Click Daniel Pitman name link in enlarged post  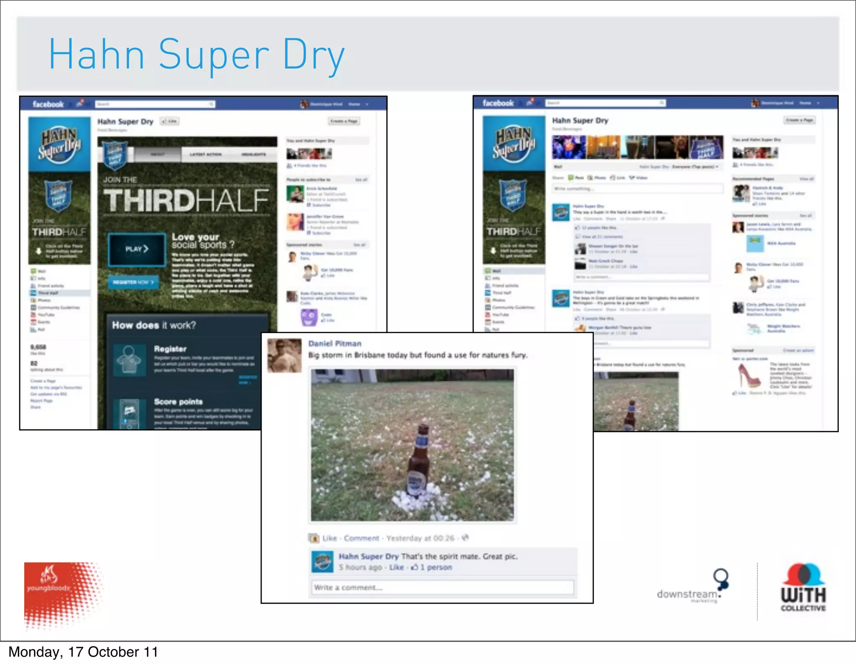335,344
